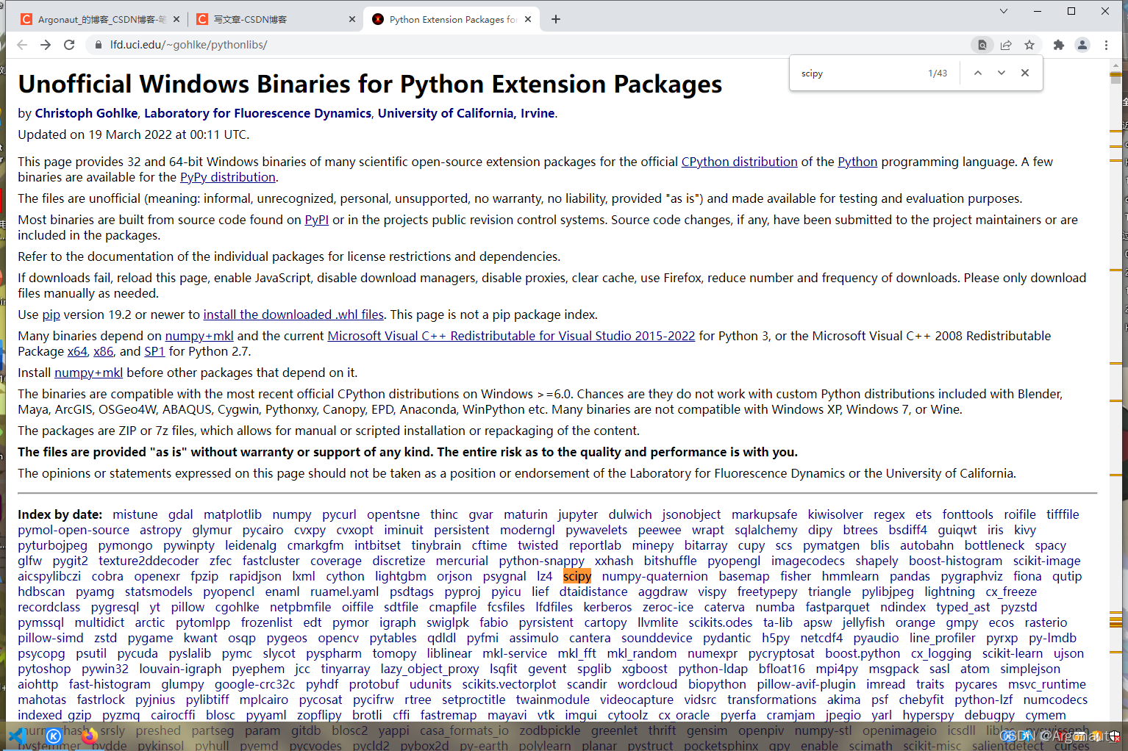Bookmark this page with star icon
This screenshot has width=1128, height=751.
[x=1029, y=45]
